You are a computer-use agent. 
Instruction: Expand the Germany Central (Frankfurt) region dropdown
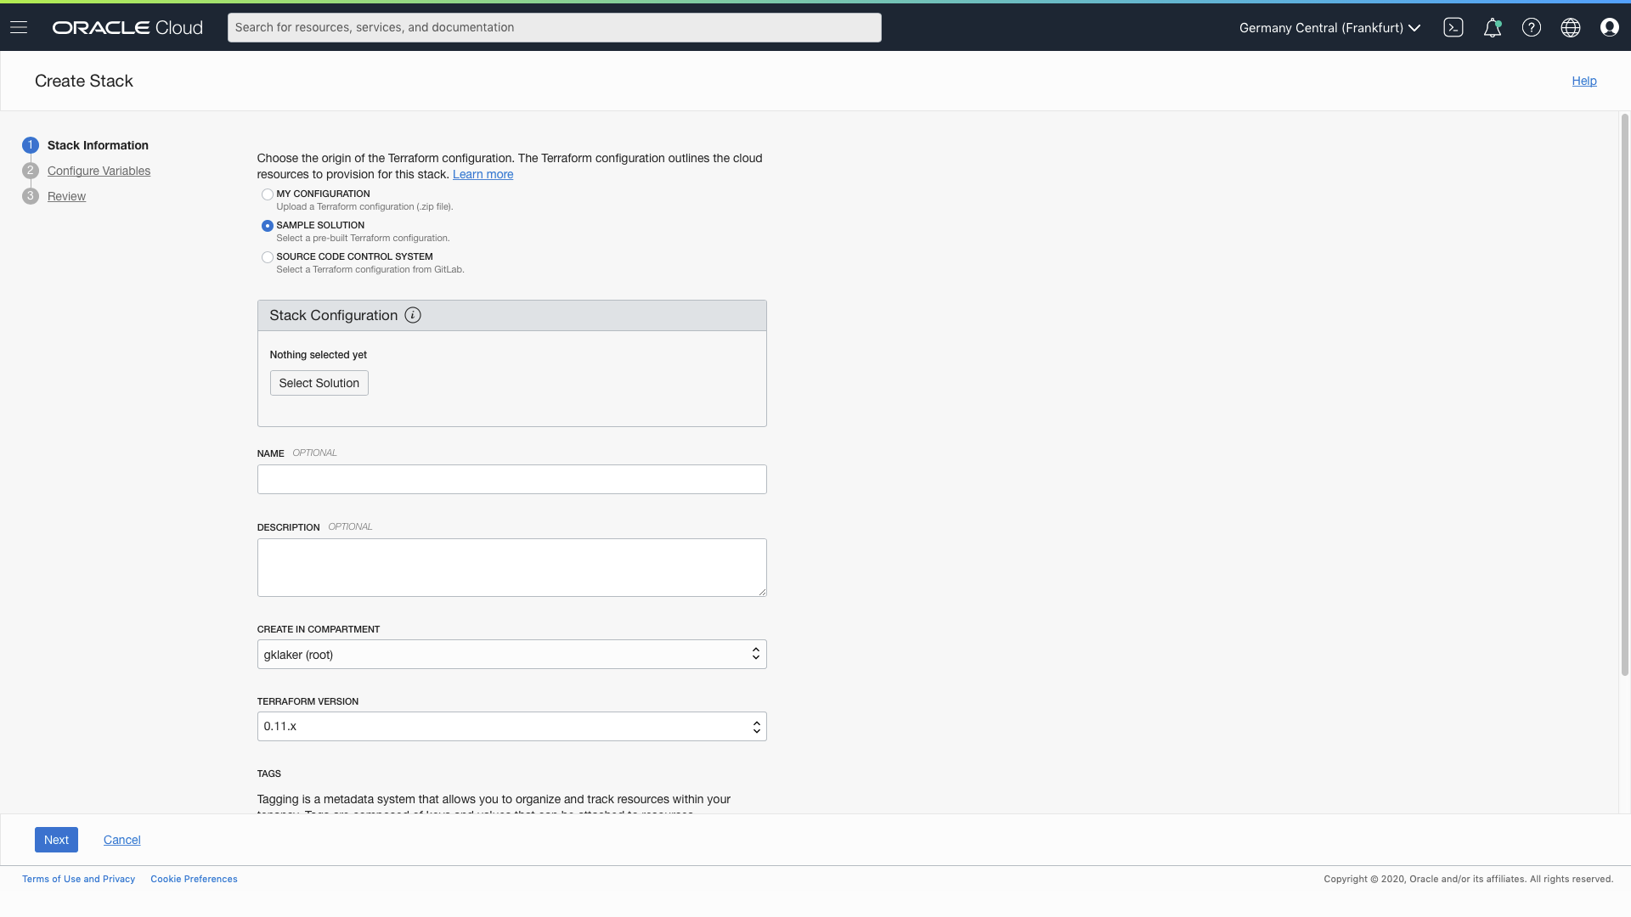tap(1329, 27)
